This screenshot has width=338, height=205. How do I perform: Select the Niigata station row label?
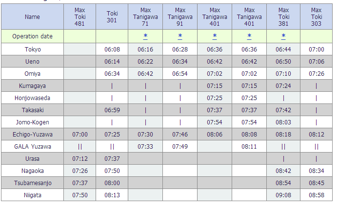[32, 195]
